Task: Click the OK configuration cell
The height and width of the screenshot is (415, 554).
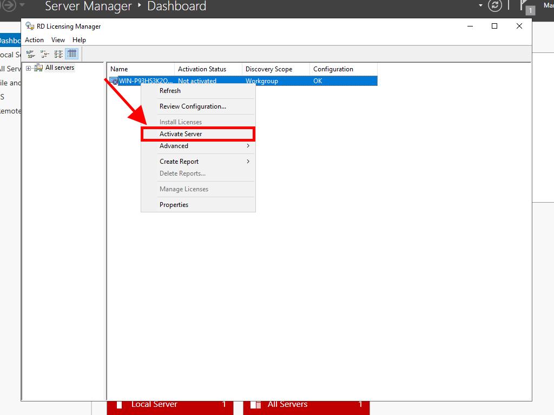Action: [x=318, y=81]
